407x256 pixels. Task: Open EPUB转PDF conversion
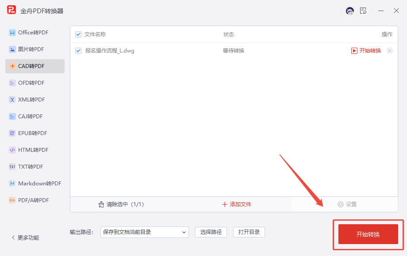tap(35, 133)
